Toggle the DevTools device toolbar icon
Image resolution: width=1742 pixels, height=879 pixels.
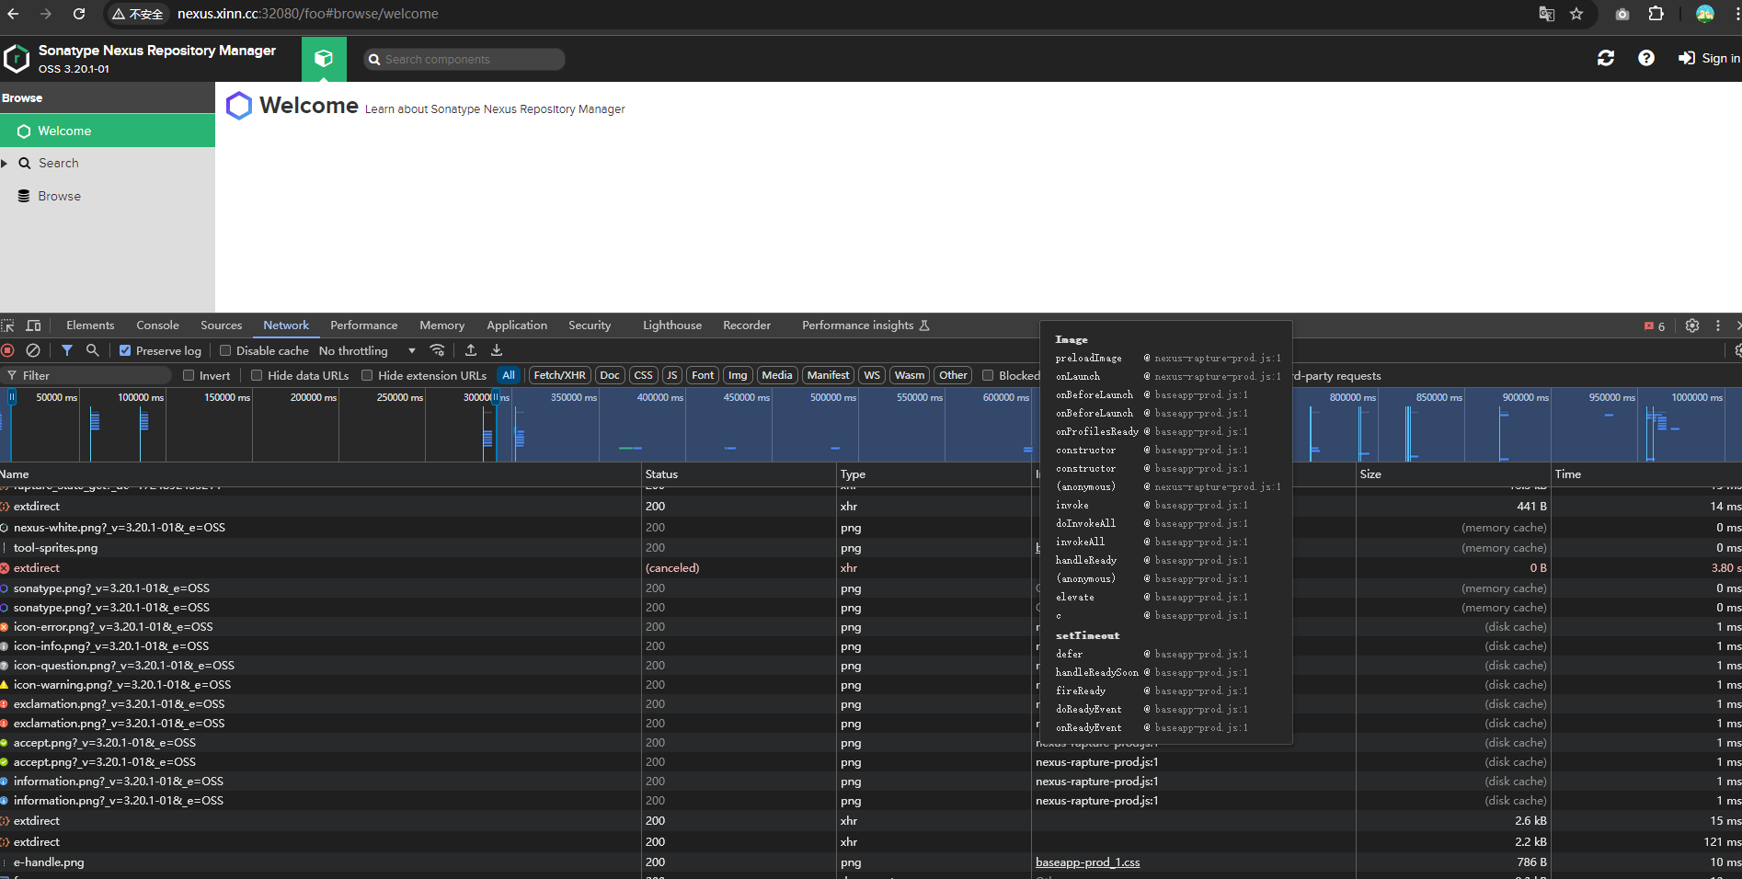click(34, 325)
